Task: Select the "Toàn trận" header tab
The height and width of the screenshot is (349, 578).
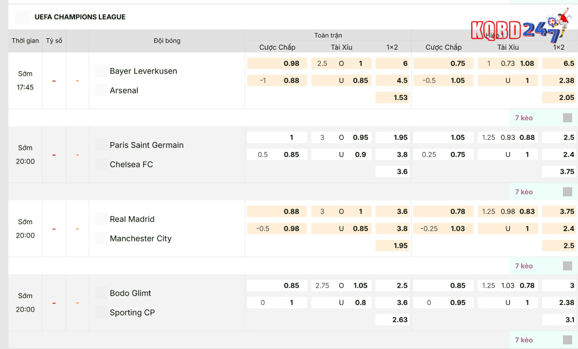Action: [x=328, y=35]
